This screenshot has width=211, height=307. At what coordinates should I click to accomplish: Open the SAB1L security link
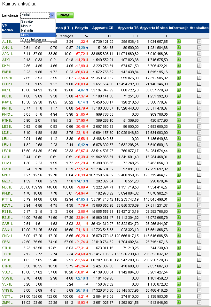[7, 224]
